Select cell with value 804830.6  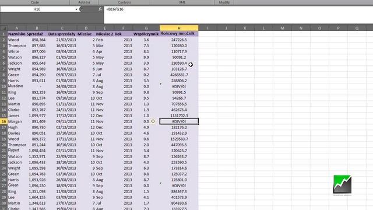coord(179,203)
